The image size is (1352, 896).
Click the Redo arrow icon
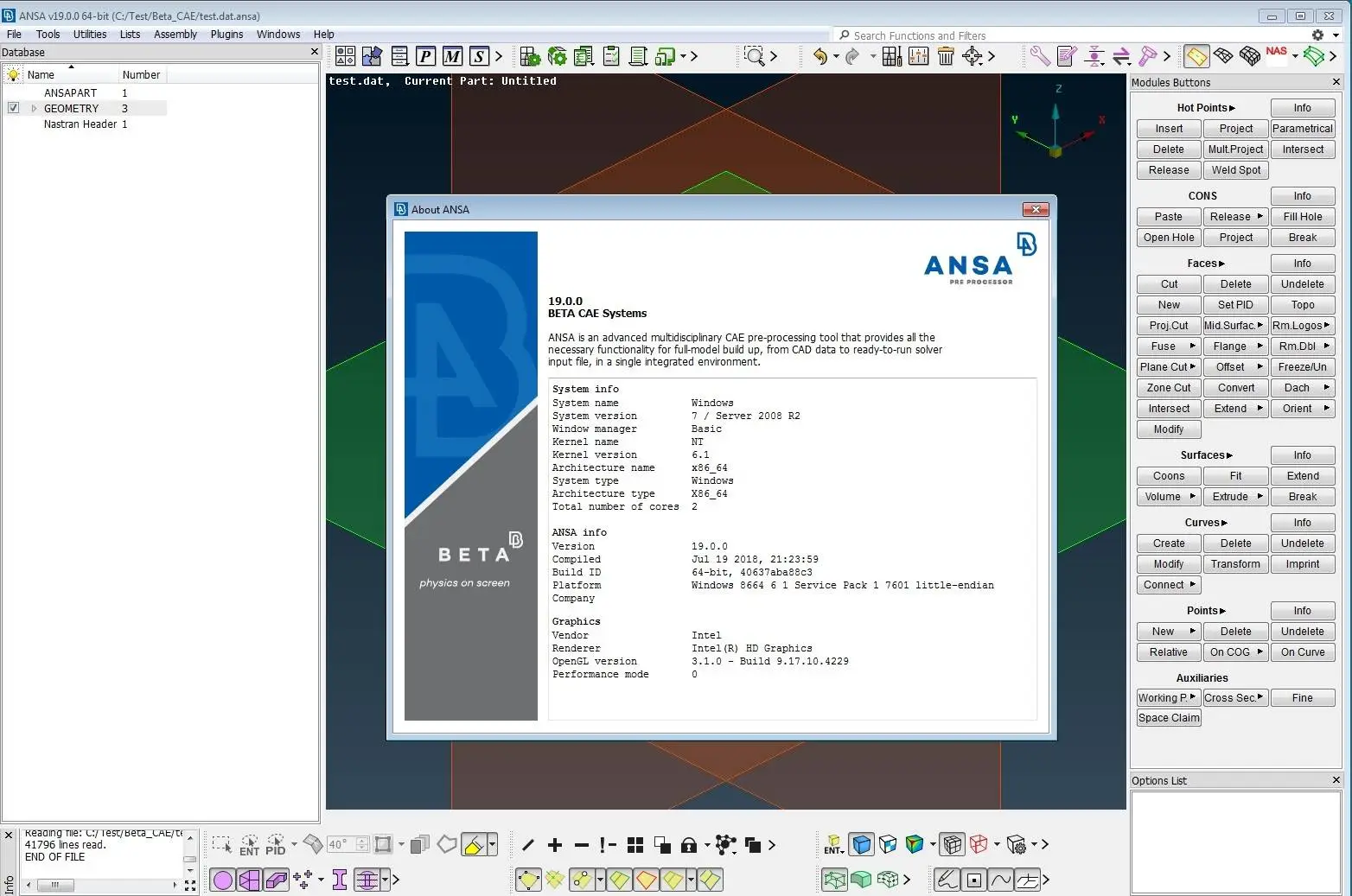point(852,56)
